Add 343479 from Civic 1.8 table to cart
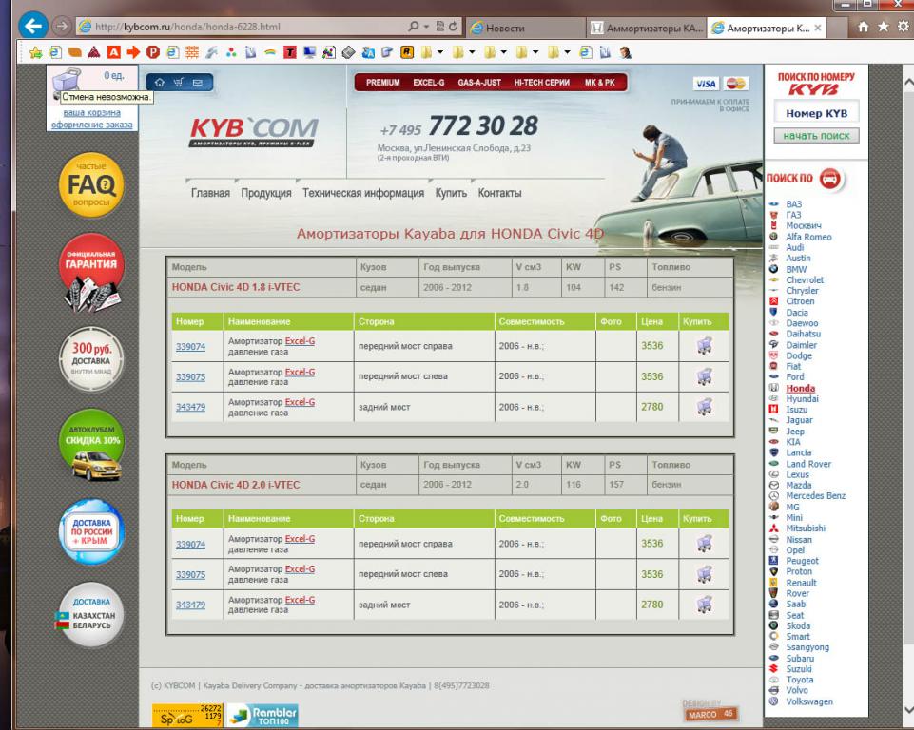 click(704, 407)
